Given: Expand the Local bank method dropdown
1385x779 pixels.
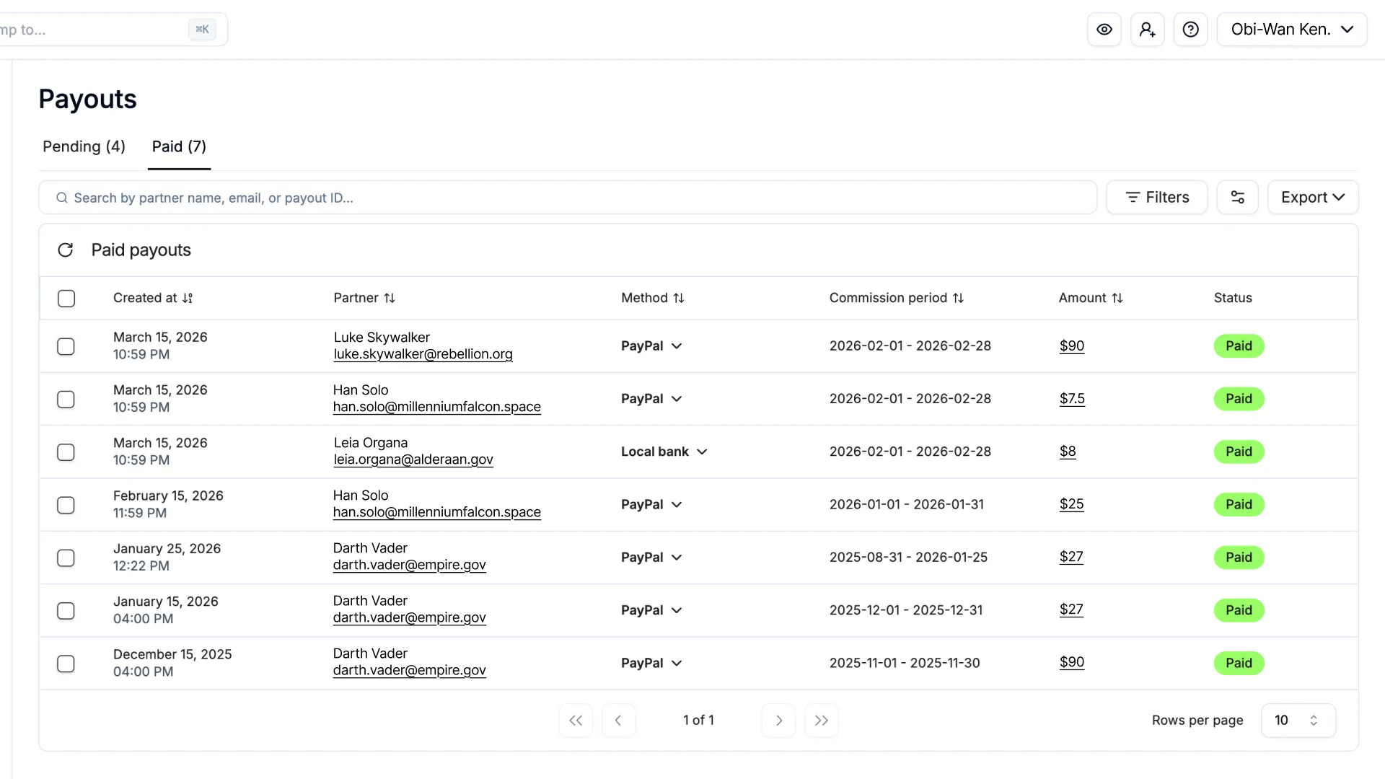Looking at the screenshot, I should coord(664,452).
